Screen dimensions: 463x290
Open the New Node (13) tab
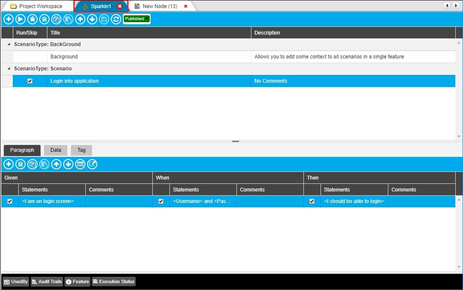(x=160, y=6)
